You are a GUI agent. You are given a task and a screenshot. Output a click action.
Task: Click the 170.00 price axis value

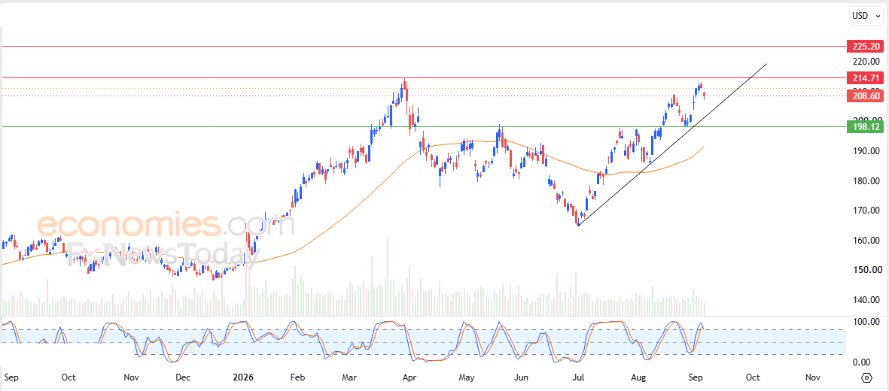pos(865,211)
